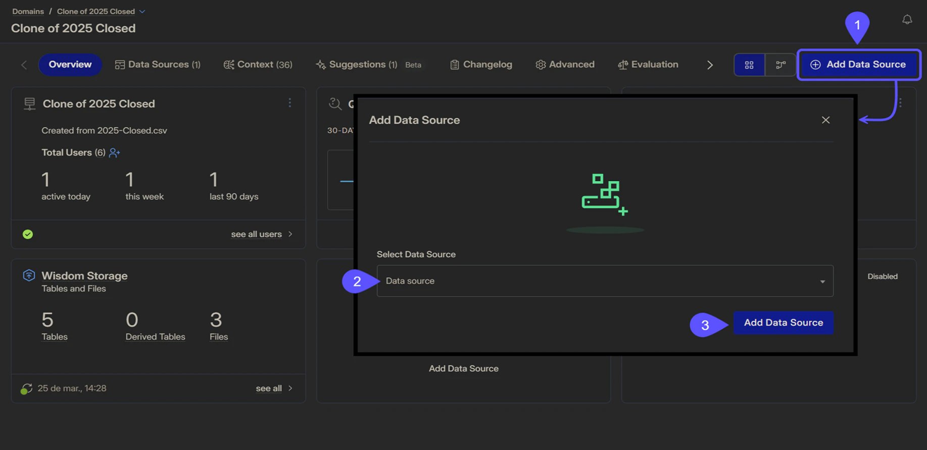
Task: Click the Disabled status label
Action: [882, 276]
